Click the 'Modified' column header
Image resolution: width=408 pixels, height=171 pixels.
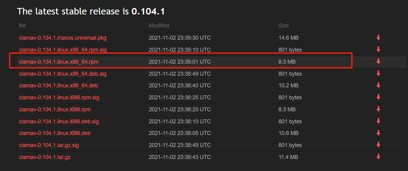coord(159,26)
